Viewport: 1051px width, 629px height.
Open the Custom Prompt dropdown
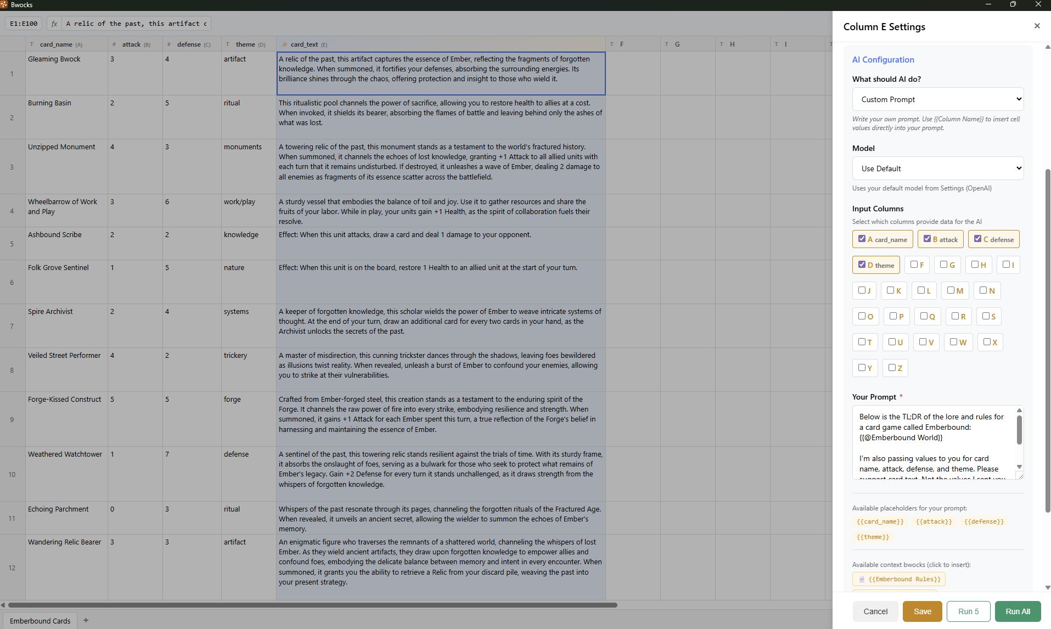click(x=937, y=99)
